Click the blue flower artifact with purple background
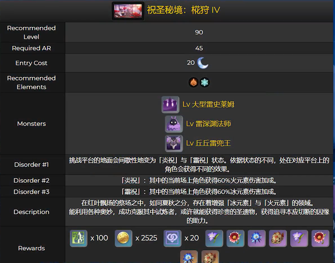The image size is (335, 263). (x=257, y=238)
